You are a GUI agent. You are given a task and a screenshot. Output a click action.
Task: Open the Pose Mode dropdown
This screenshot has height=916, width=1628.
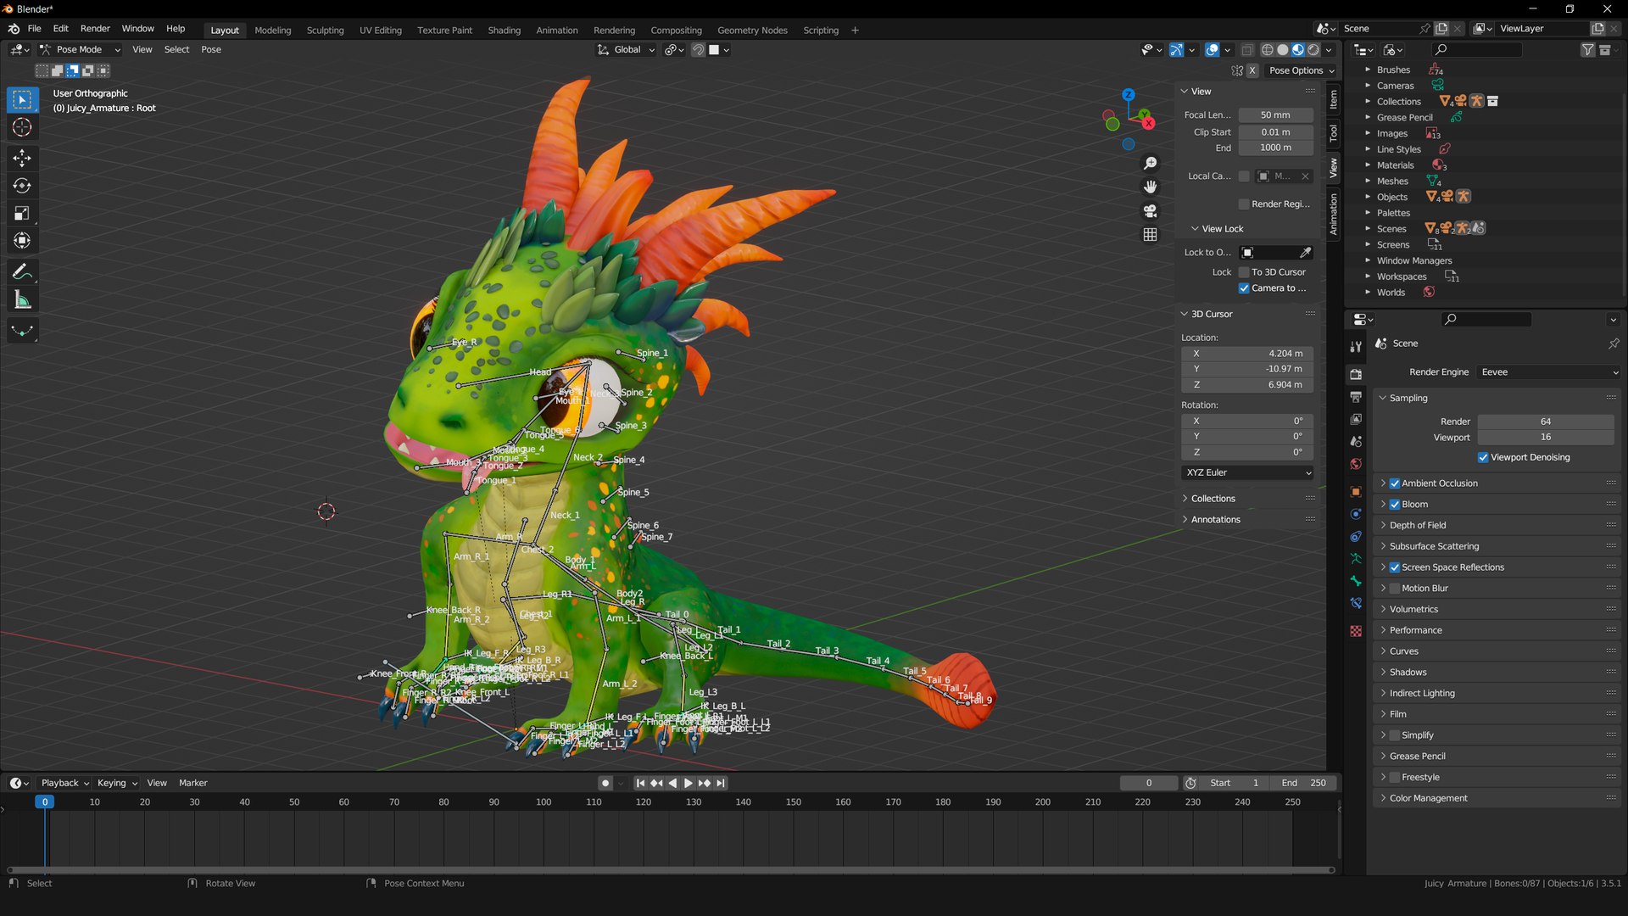coord(80,50)
